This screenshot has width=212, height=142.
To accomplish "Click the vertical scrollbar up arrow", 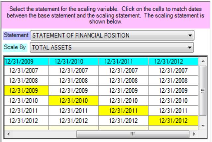I will [x=203, y=61].
